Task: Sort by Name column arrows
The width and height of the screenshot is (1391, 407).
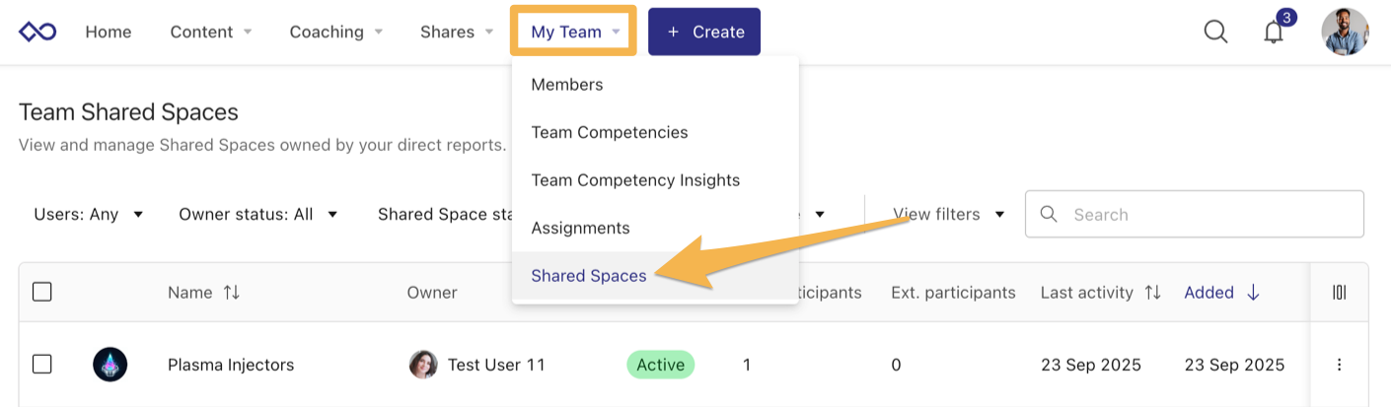Action: (x=232, y=293)
